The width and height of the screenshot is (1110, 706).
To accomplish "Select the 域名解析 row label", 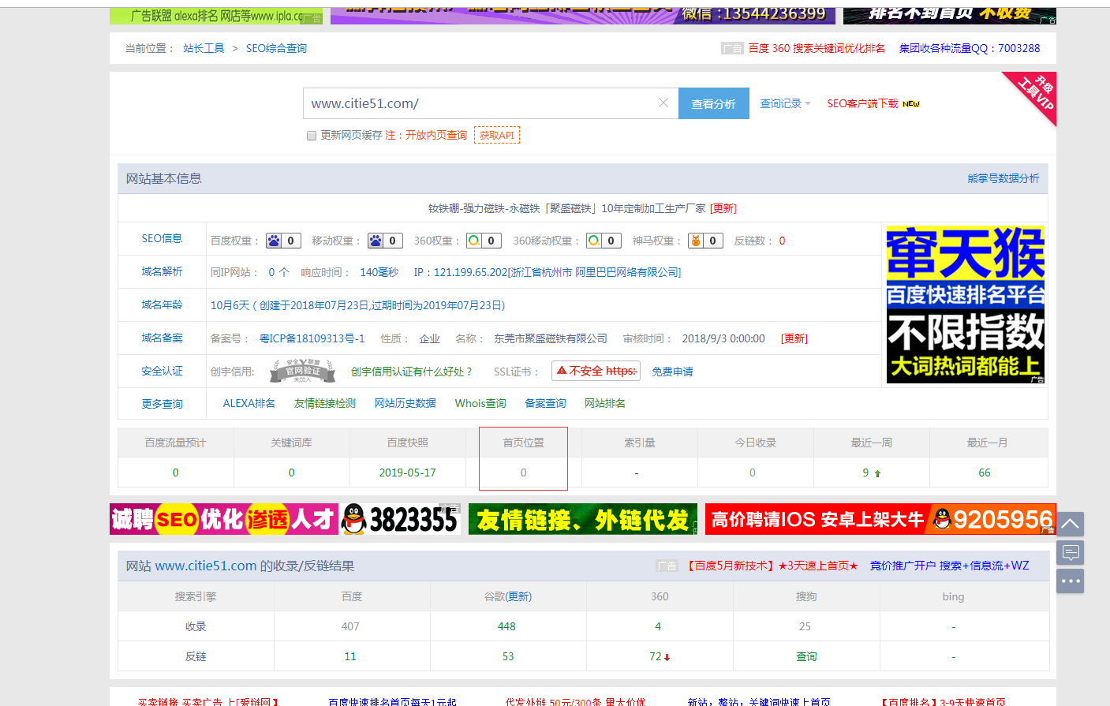I will point(162,271).
